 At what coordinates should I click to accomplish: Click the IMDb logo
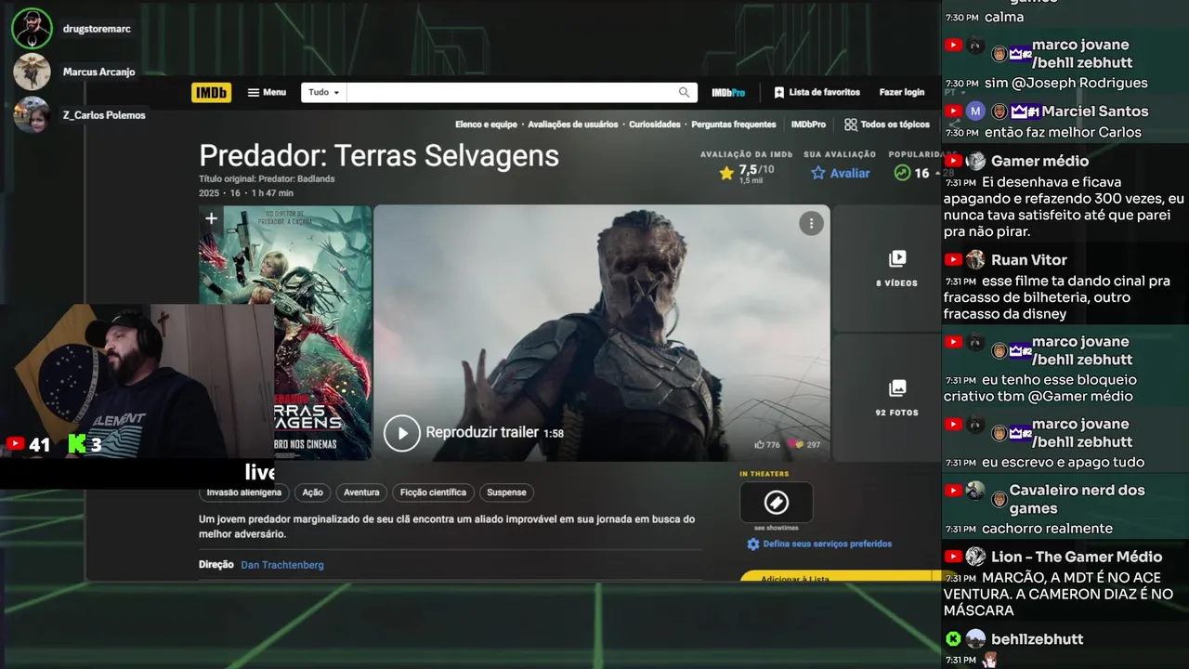(x=211, y=93)
